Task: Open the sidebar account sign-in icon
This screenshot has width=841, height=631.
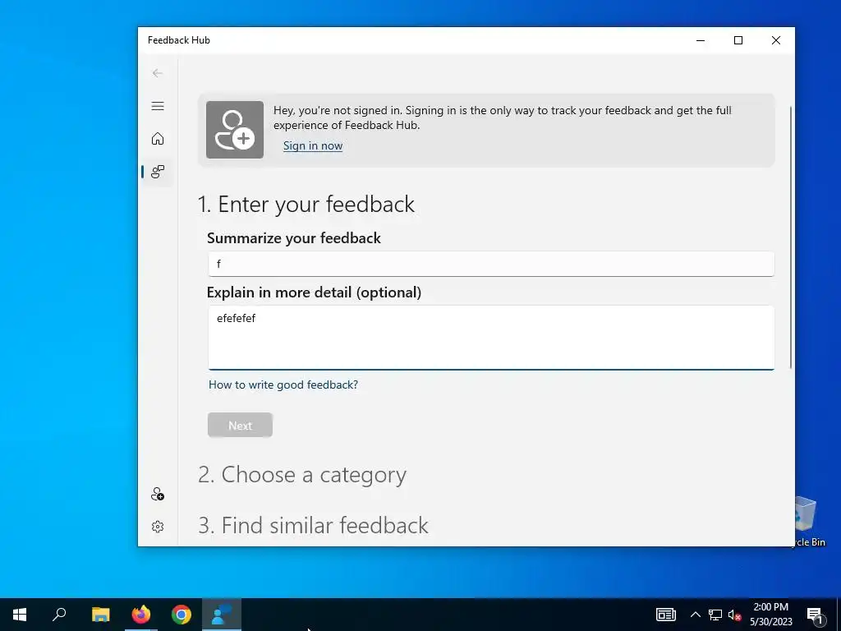Action: tap(157, 494)
